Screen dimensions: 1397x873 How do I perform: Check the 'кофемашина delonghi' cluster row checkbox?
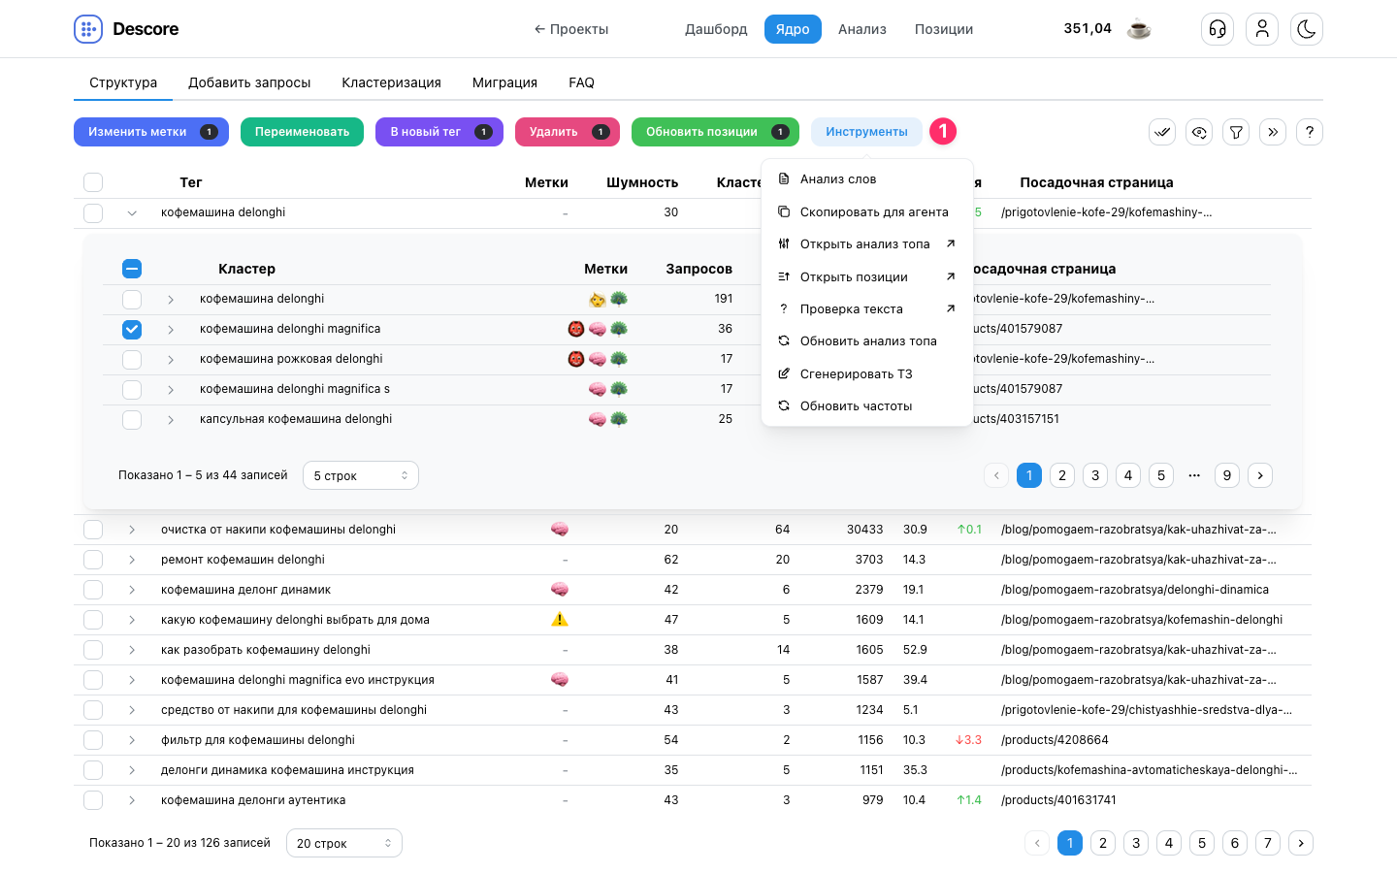point(132,300)
